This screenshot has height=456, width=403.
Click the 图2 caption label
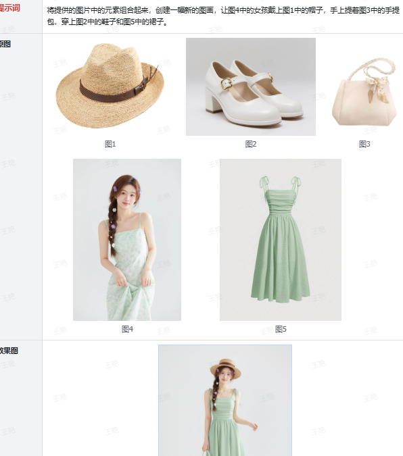251,144
